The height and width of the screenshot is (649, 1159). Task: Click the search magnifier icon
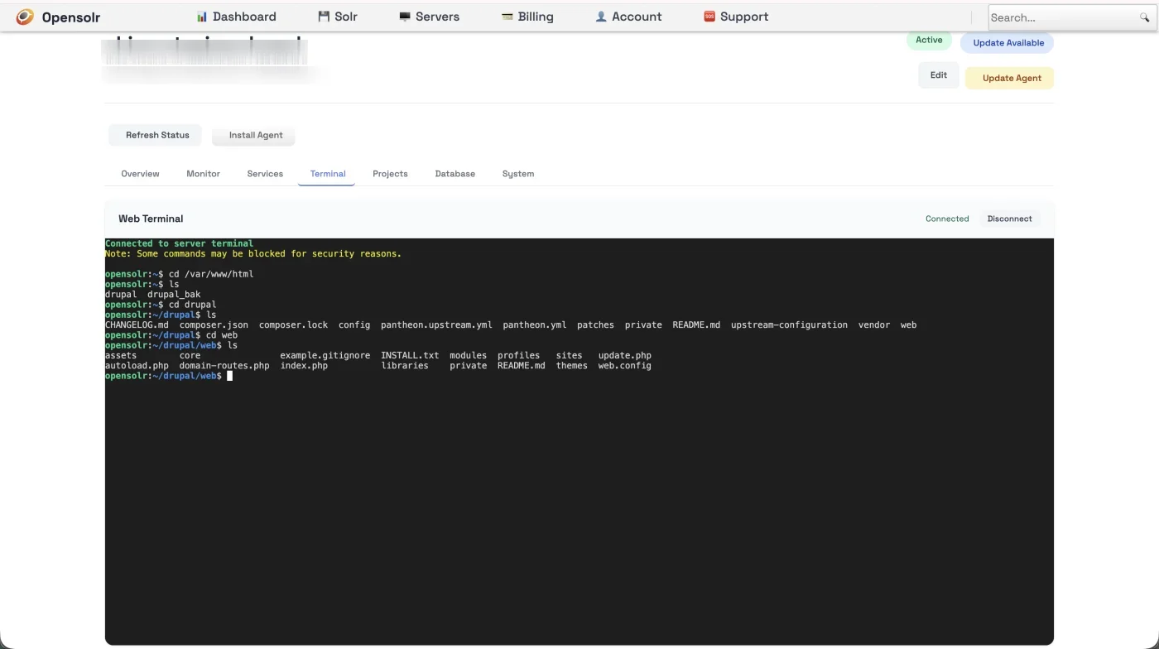(1145, 17)
